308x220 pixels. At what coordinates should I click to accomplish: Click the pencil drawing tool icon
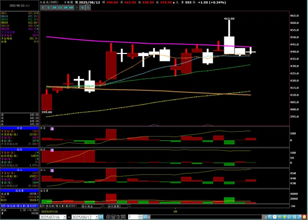point(299,217)
